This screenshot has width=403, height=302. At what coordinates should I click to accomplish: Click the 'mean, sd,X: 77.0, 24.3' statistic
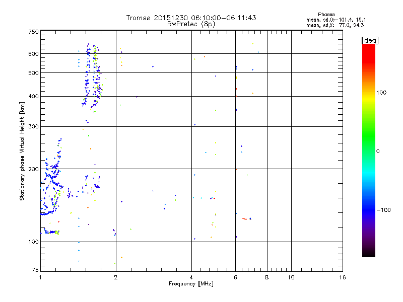pos(335,25)
